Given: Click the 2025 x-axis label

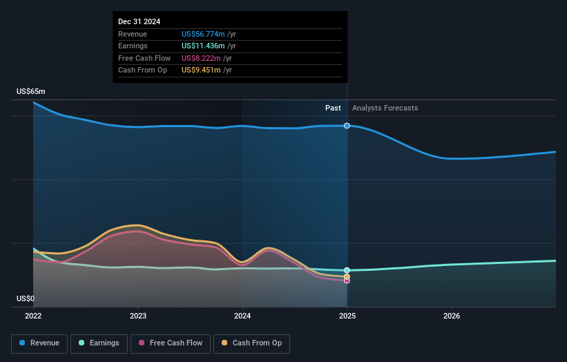Looking at the screenshot, I should [x=347, y=316].
